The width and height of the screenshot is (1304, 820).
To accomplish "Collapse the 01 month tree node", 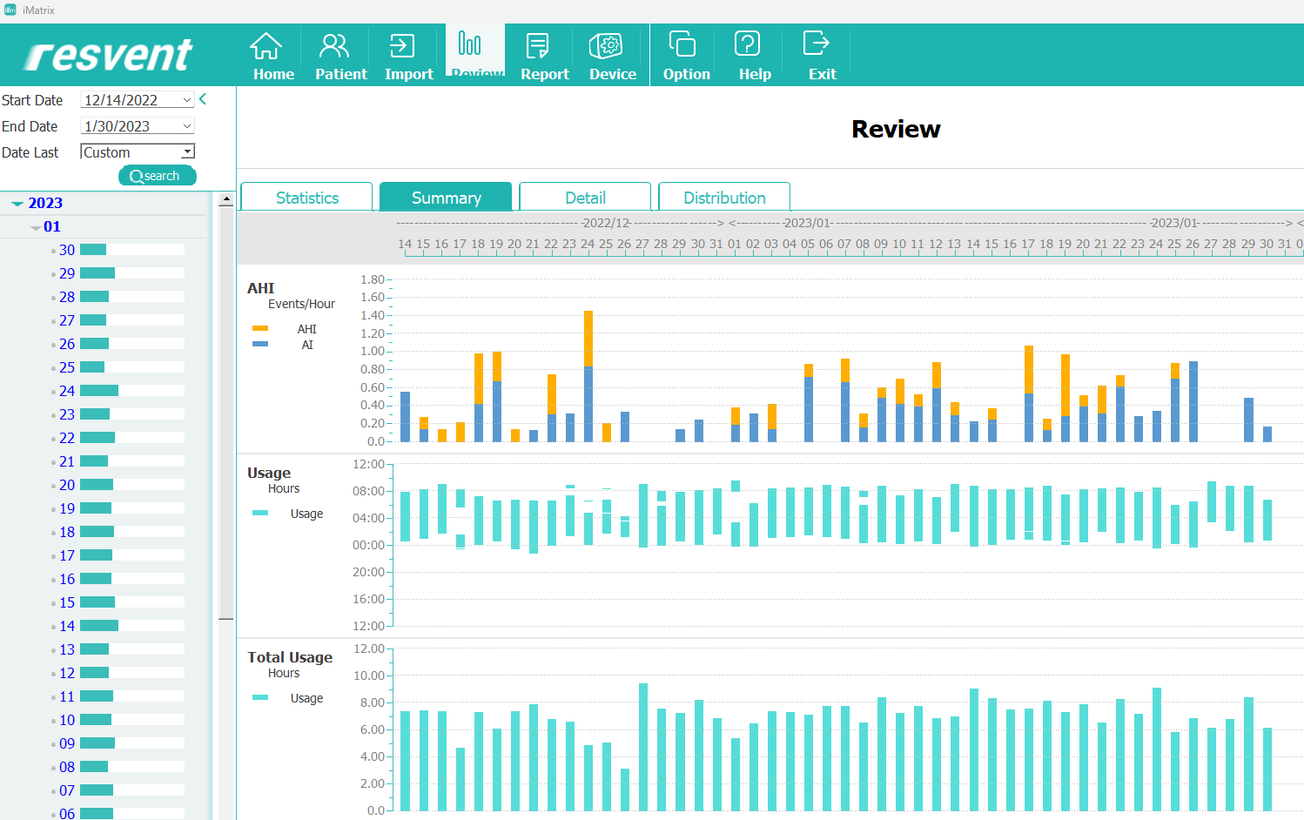I will pos(35,227).
